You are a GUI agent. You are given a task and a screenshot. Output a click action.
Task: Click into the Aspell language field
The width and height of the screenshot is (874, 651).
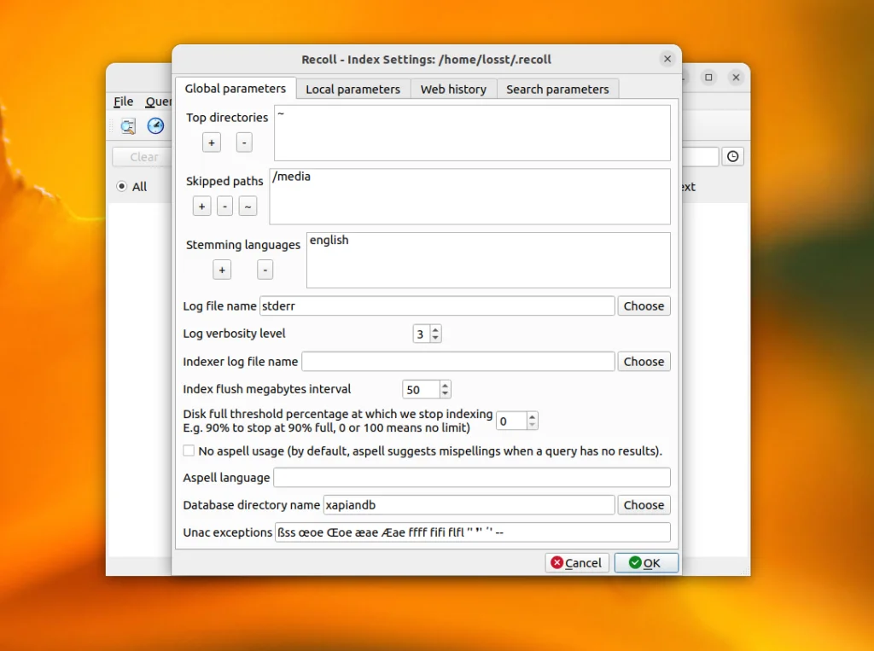pos(471,478)
